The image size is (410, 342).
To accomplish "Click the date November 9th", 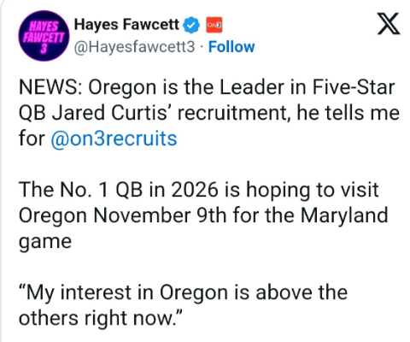I will (x=160, y=215).
